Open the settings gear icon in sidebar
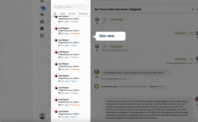Image resolution: width=198 pixels, height=122 pixels. click(42, 28)
